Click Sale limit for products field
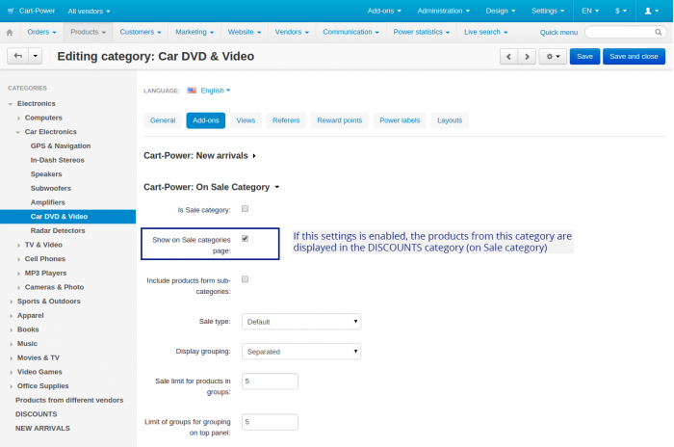 270,381
